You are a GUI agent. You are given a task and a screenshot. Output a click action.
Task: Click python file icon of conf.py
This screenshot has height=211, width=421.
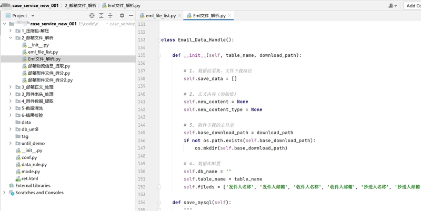[x=18, y=157]
